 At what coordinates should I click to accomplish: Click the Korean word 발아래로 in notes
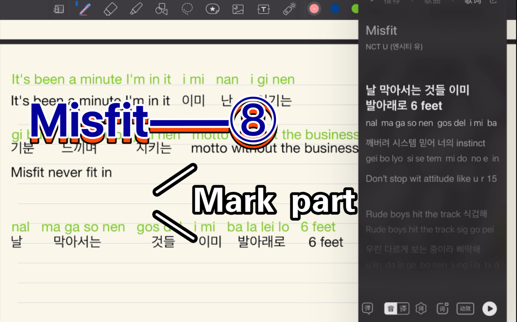click(x=261, y=242)
